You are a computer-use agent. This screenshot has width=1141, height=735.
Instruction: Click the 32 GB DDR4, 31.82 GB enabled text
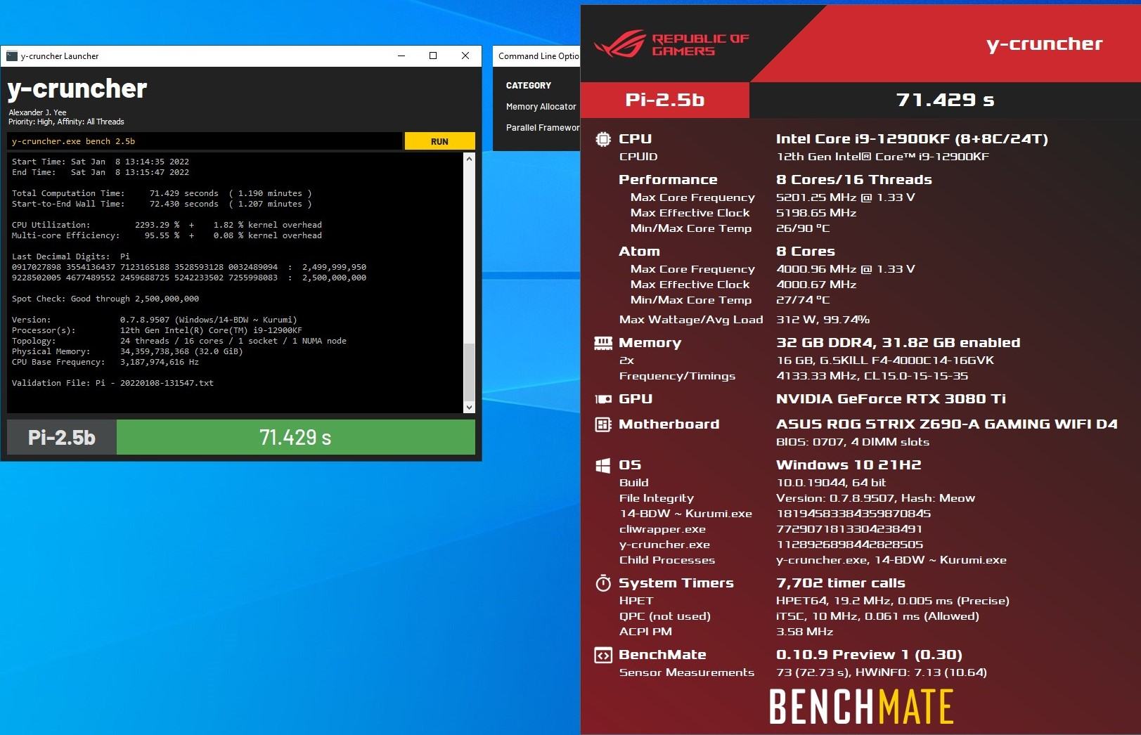[x=898, y=343]
